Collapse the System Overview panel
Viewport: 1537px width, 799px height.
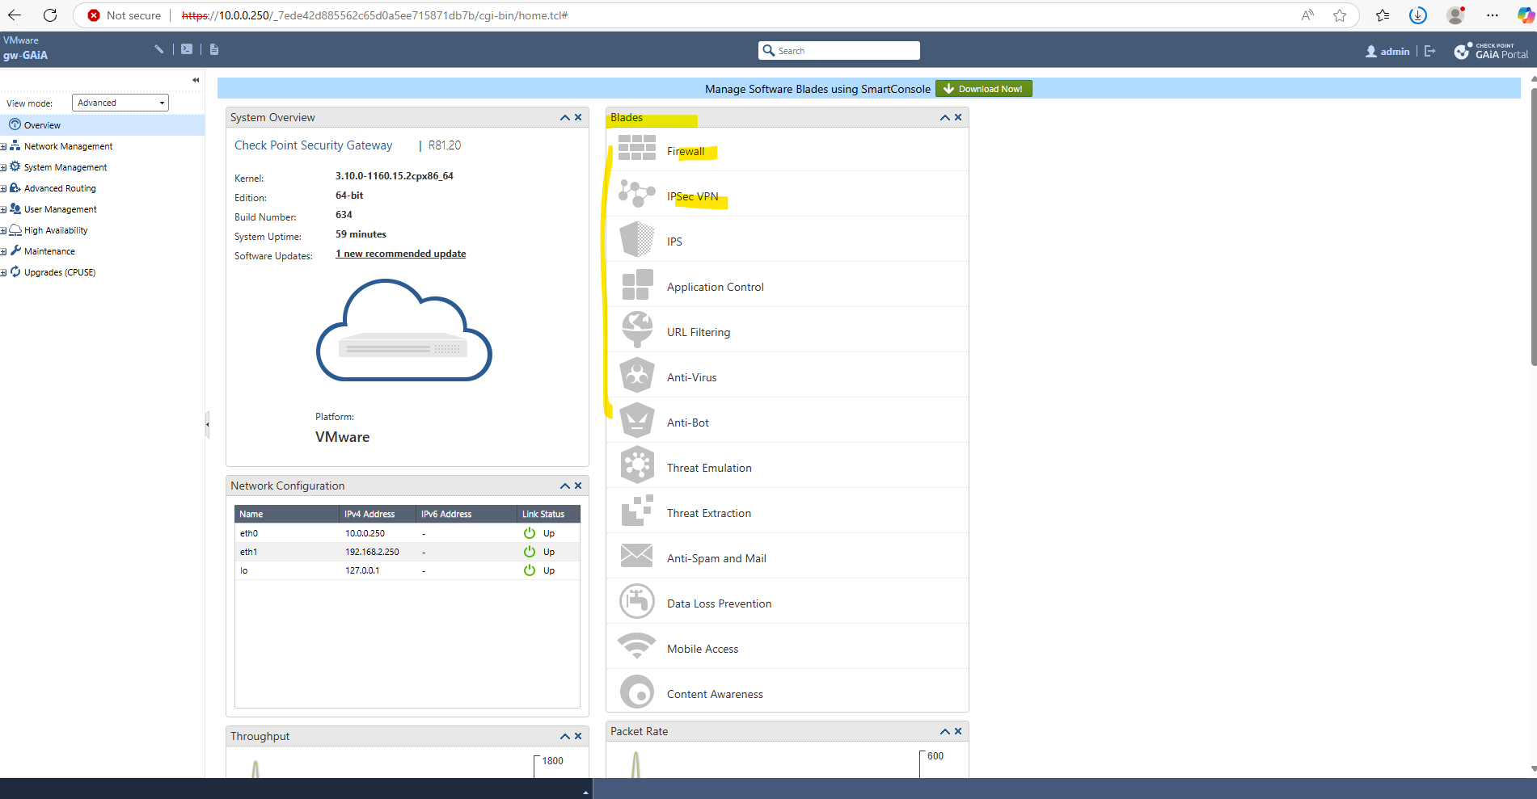point(565,118)
